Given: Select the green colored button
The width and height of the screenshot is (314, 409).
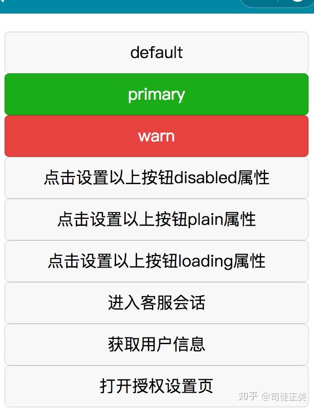Looking at the screenshot, I should (157, 94).
